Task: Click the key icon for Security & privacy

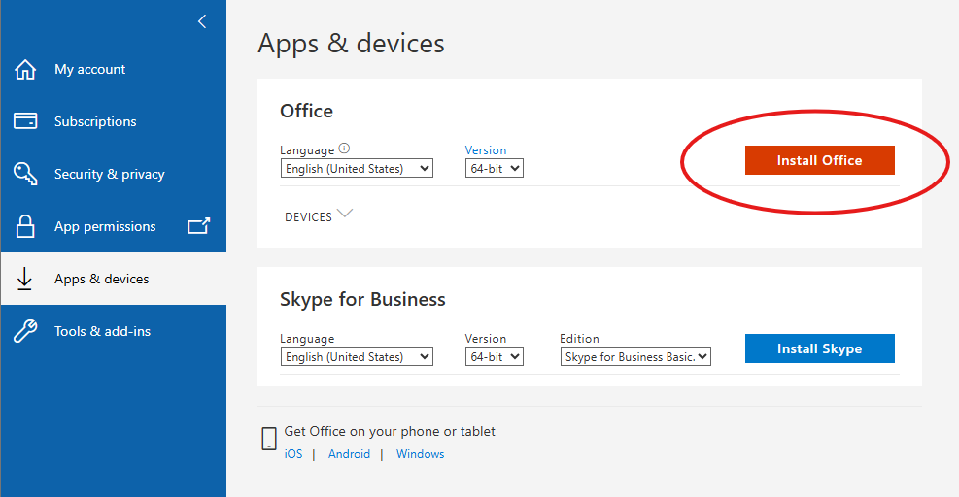Action: tap(25, 174)
